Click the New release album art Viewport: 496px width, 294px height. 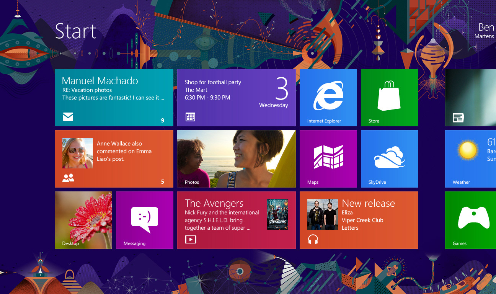coord(323,214)
